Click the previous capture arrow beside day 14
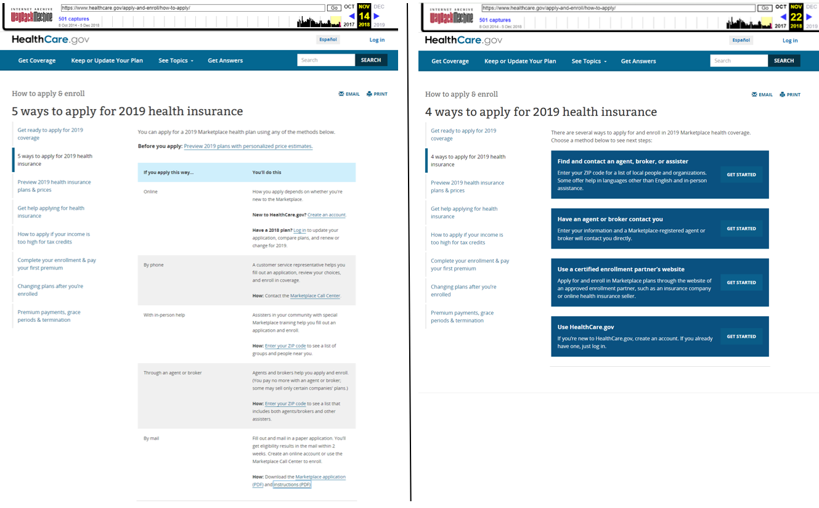 click(352, 17)
